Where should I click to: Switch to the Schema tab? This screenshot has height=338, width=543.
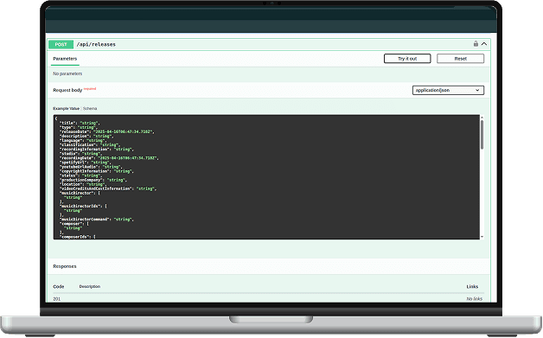(x=90, y=108)
